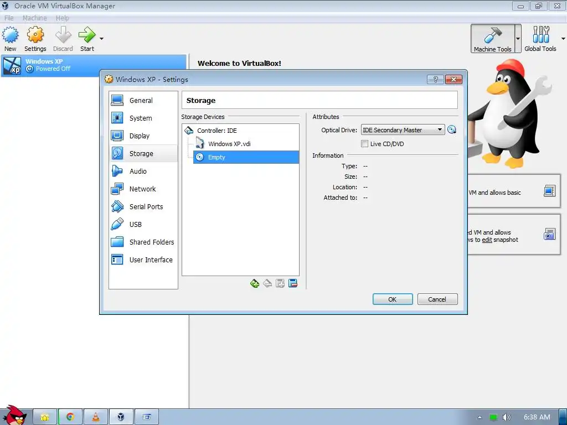Expand the Start button dropdown arrow
567x425 pixels.
click(x=102, y=39)
